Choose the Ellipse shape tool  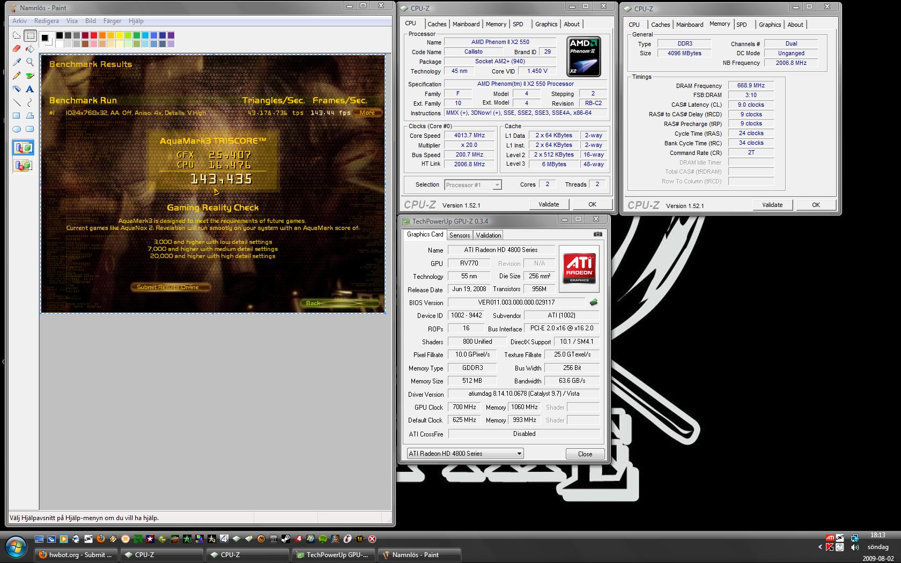click(17, 129)
